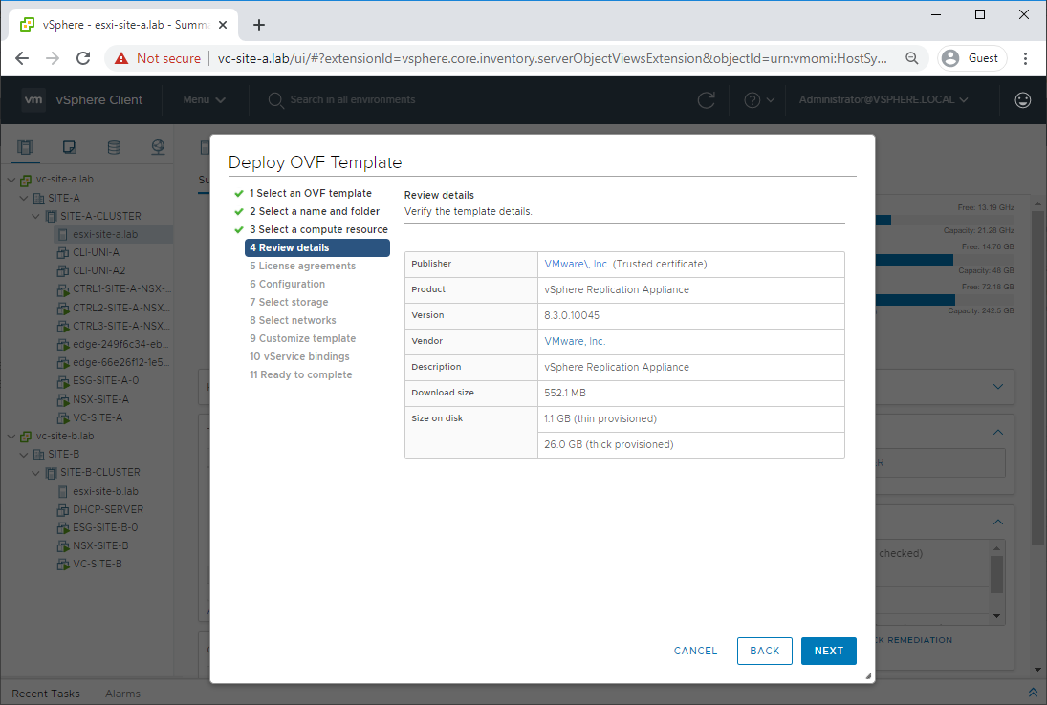Open the VMware, Inc. vendor link
1047x705 pixels.
(575, 341)
